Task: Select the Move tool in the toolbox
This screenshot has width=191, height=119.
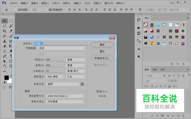Action: (x=4, y=21)
